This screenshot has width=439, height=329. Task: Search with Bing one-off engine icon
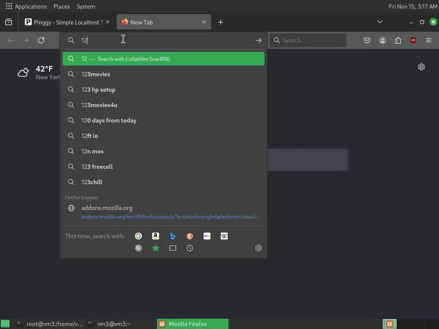[173, 236]
